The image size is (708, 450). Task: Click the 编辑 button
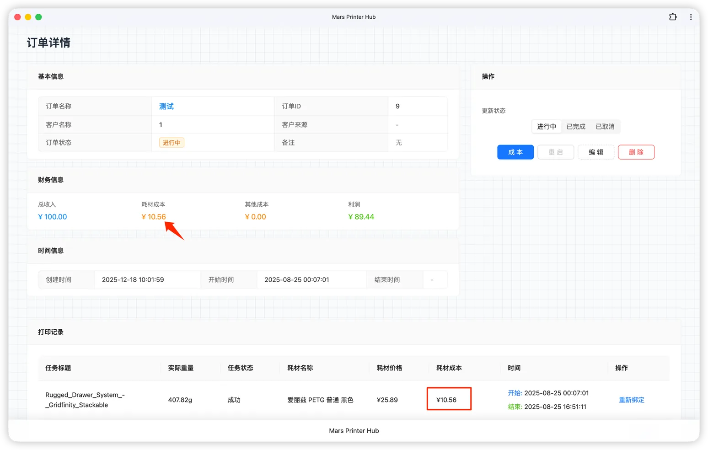click(596, 152)
